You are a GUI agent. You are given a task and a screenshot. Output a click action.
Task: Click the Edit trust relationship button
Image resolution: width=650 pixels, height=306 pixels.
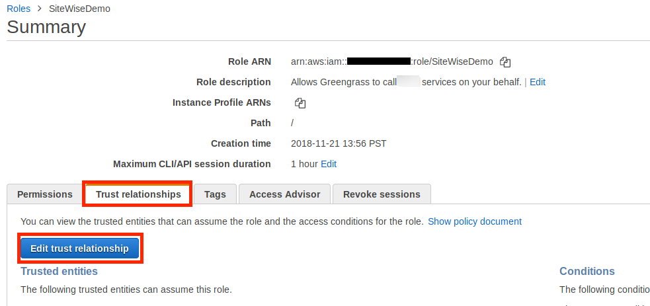point(79,249)
